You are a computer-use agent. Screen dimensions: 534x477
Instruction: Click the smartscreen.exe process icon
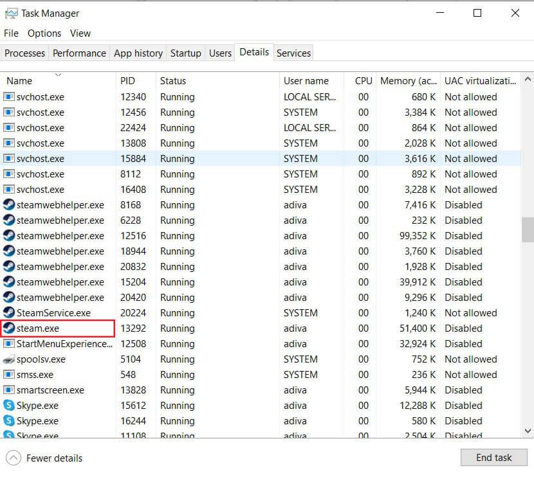9,390
